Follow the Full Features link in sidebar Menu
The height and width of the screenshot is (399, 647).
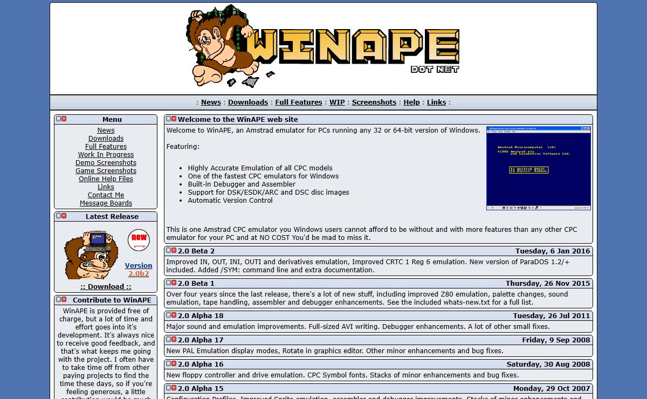[x=106, y=146]
